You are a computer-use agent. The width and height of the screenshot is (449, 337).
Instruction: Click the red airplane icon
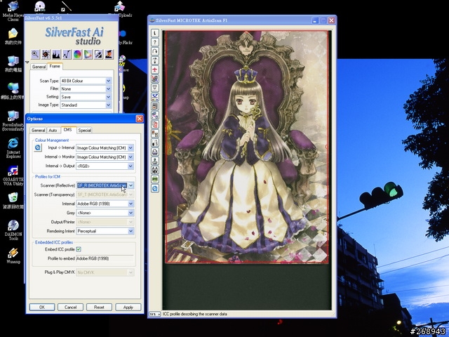pos(155,70)
